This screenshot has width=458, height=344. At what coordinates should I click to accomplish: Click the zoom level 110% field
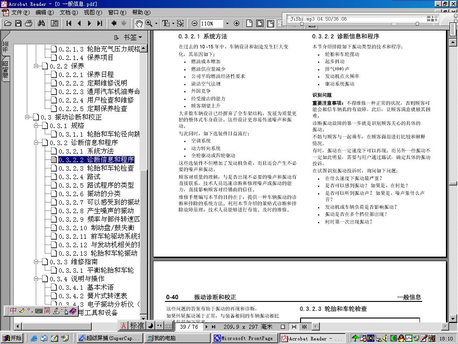(211, 23)
